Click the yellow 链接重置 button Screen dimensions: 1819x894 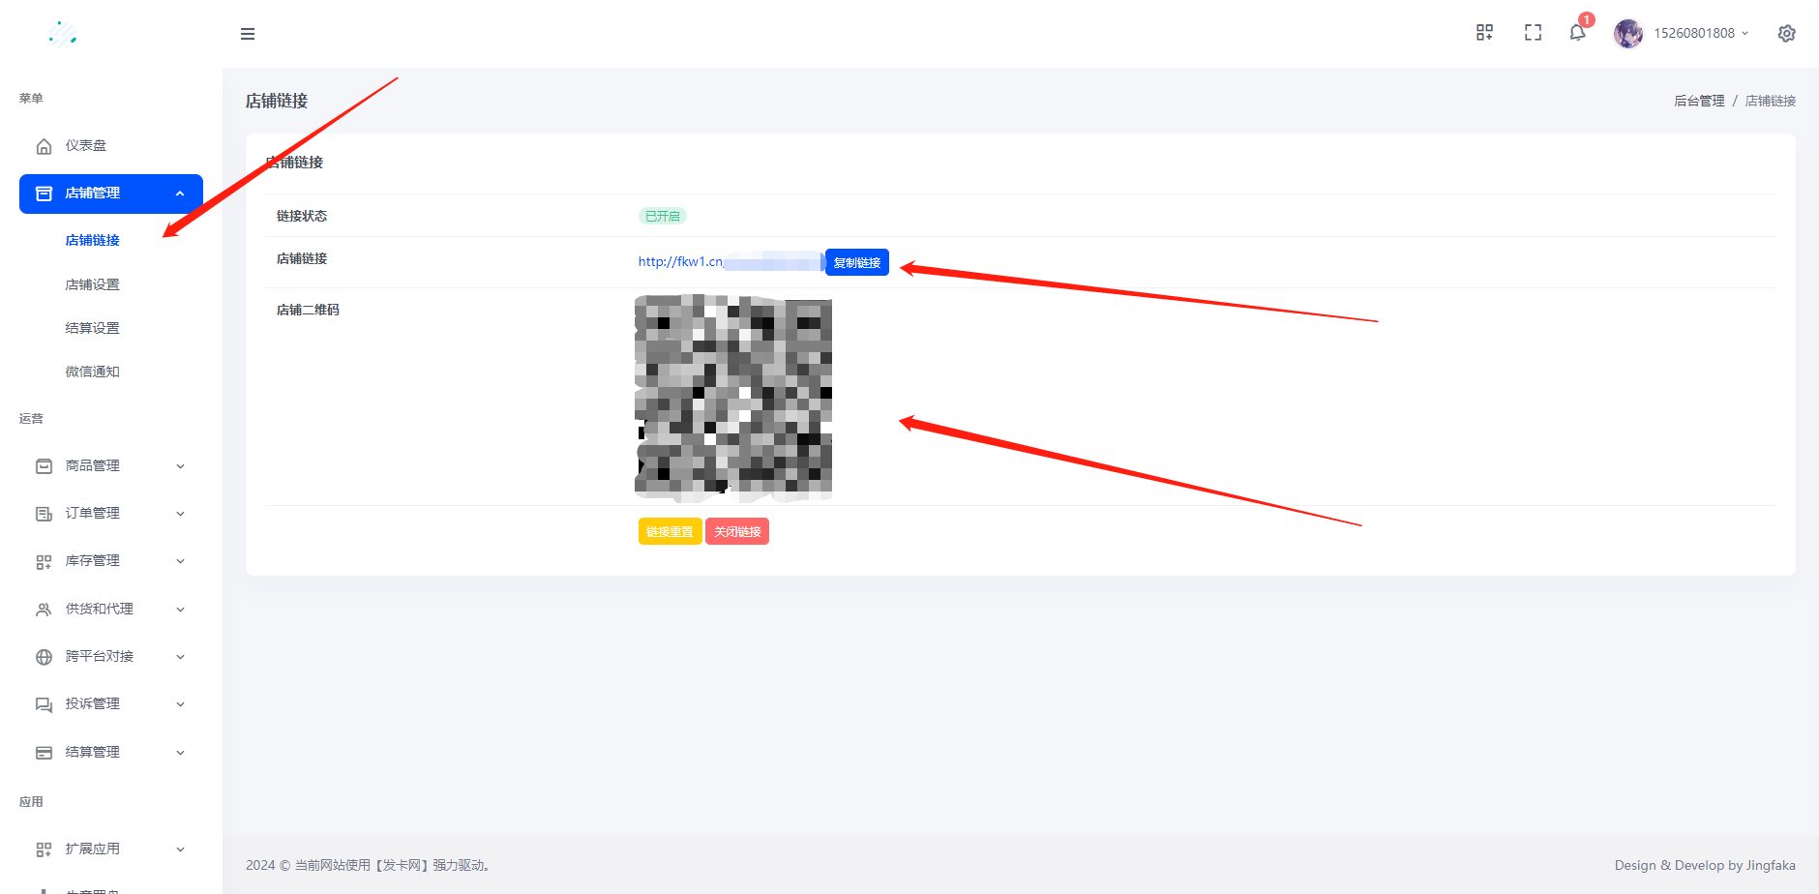(x=670, y=531)
